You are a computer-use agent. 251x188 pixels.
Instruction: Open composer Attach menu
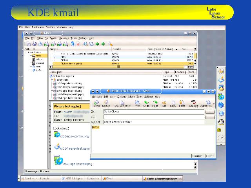pos(131,97)
